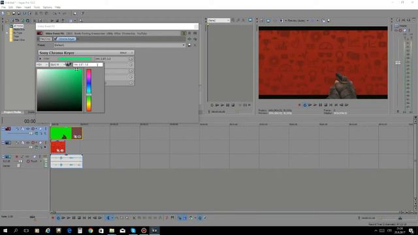This screenshot has height=235, width=418.
Task: Select the eyedropper color pick tool
Action: 68,64
